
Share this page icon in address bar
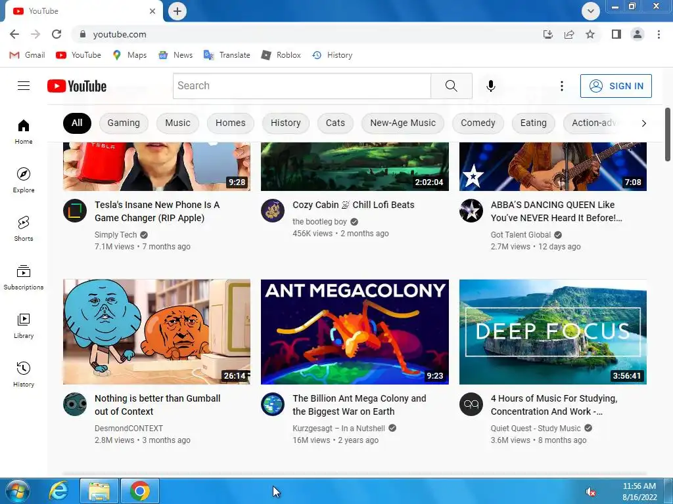[569, 34]
